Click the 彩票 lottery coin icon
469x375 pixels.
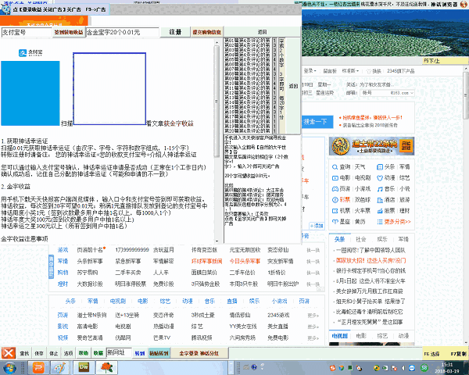click(335, 200)
